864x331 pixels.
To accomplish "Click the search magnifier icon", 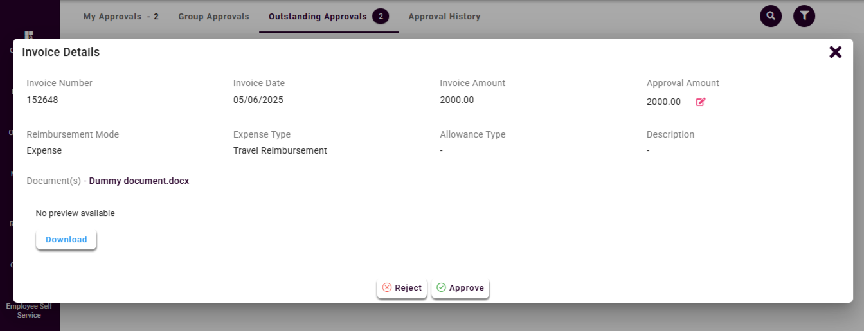I will pos(771,16).
